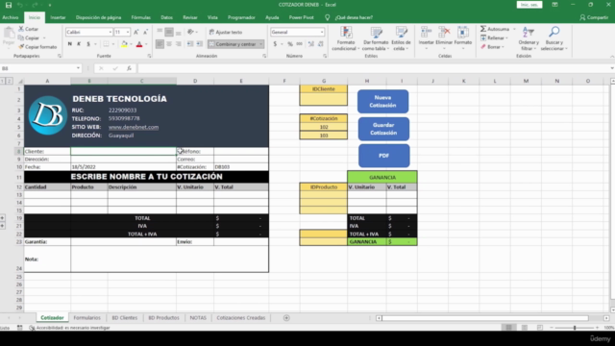Viewport: 615px width, 346px height.
Task: Click the Cut (Cortar) scissors icon
Action: pyautogui.click(x=21, y=29)
